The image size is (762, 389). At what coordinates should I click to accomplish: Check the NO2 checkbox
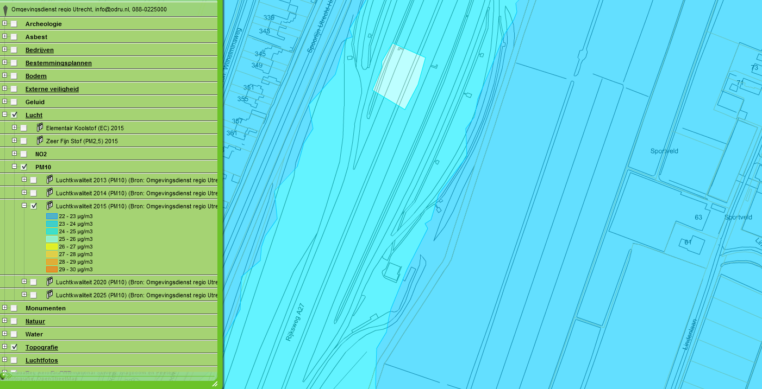(24, 154)
